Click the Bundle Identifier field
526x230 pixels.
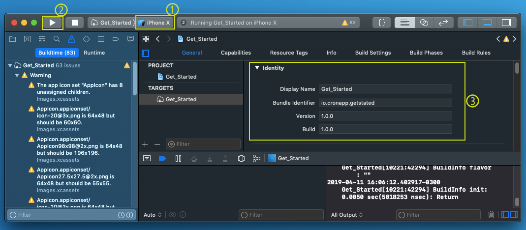pos(385,103)
